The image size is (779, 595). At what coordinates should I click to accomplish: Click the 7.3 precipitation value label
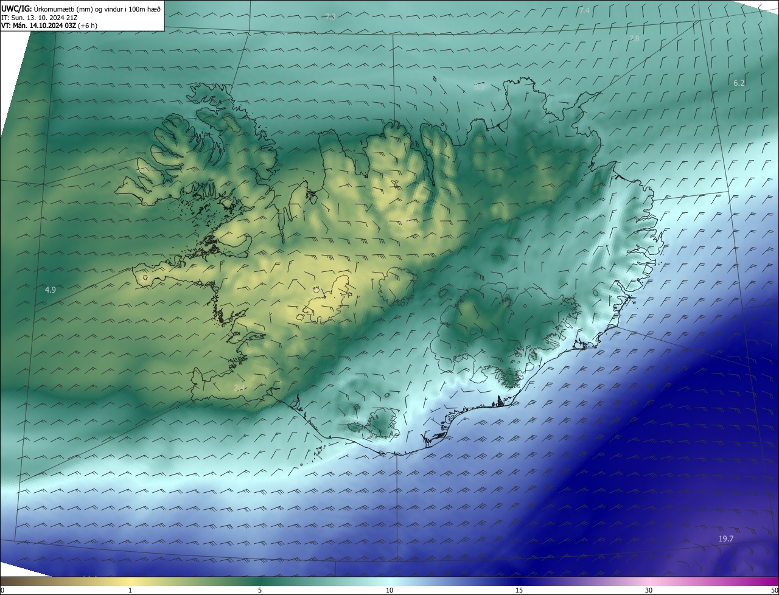[330, 17]
